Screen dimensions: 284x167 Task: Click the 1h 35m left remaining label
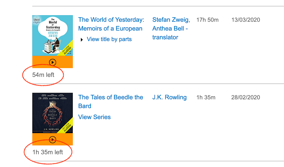pos(47,152)
